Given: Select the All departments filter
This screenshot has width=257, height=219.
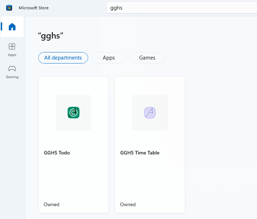Looking at the screenshot, I should (63, 58).
